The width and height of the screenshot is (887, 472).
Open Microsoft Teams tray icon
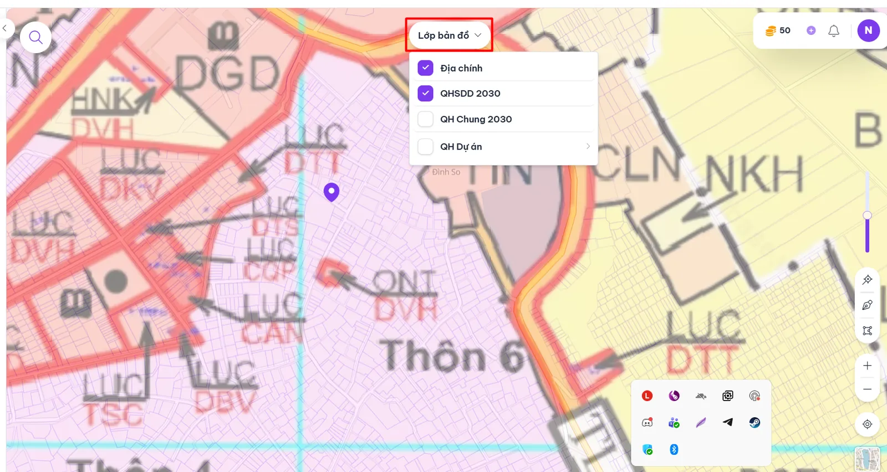tap(674, 423)
